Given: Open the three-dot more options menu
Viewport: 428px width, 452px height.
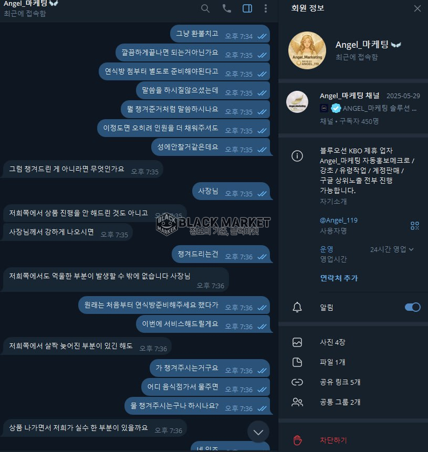Looking at the screenshot, I should tap(266, 8).
